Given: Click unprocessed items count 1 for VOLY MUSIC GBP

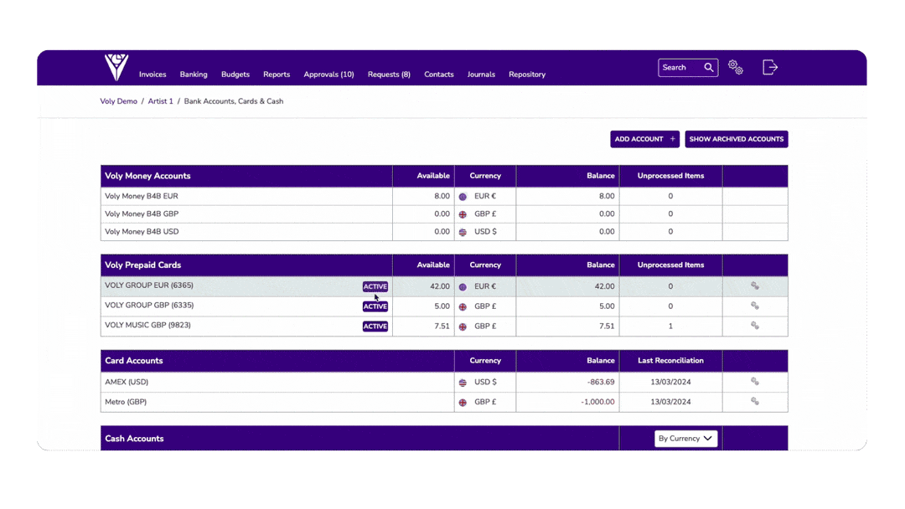Looking at the screenshot, I should [670, 326].
